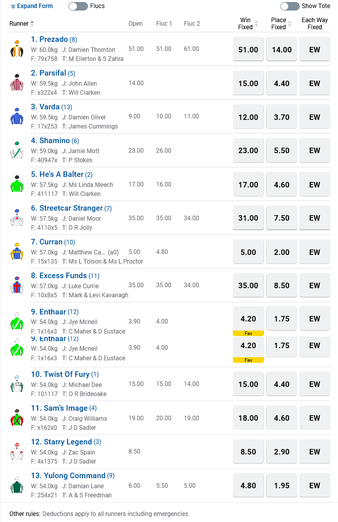Click Excess Funds' jockey silks icon
The image size is (338, 522).
click(17, 285)
